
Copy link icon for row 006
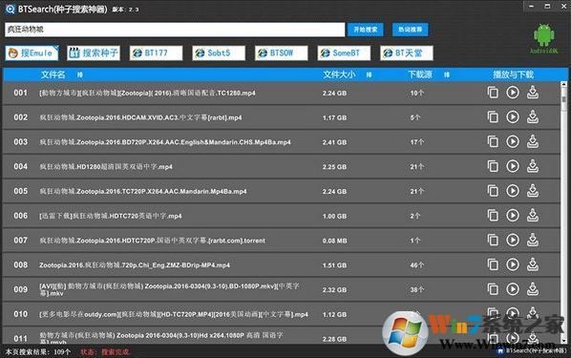[x=493, y=215]
